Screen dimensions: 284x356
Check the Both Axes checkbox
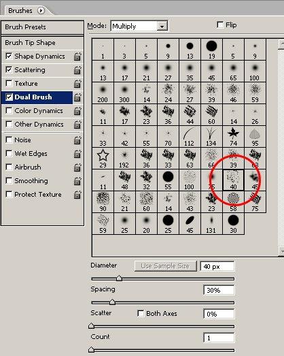(x=141, y=314)
